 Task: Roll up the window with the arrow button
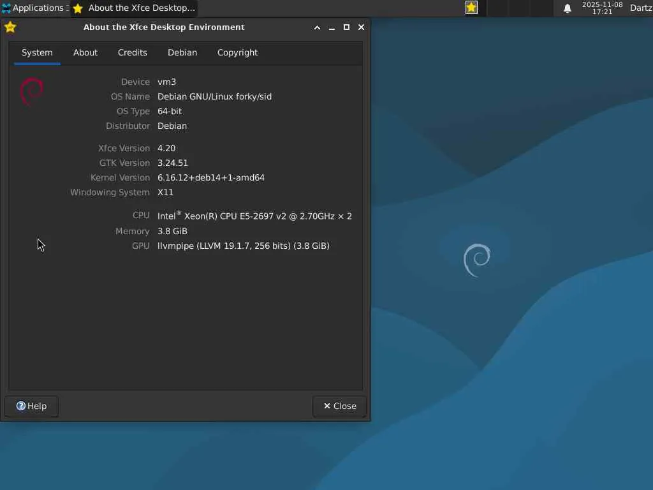click(x=317, y=27)
